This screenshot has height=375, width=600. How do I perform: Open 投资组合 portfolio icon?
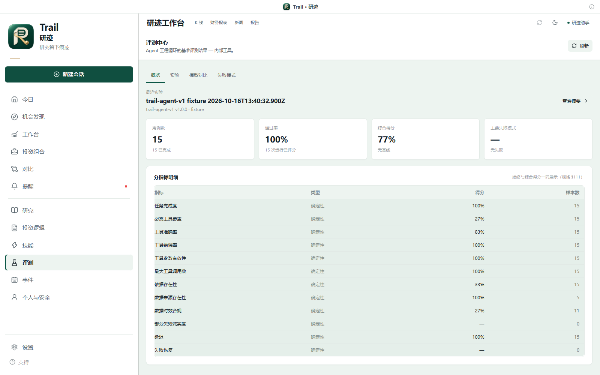(14, 151)
